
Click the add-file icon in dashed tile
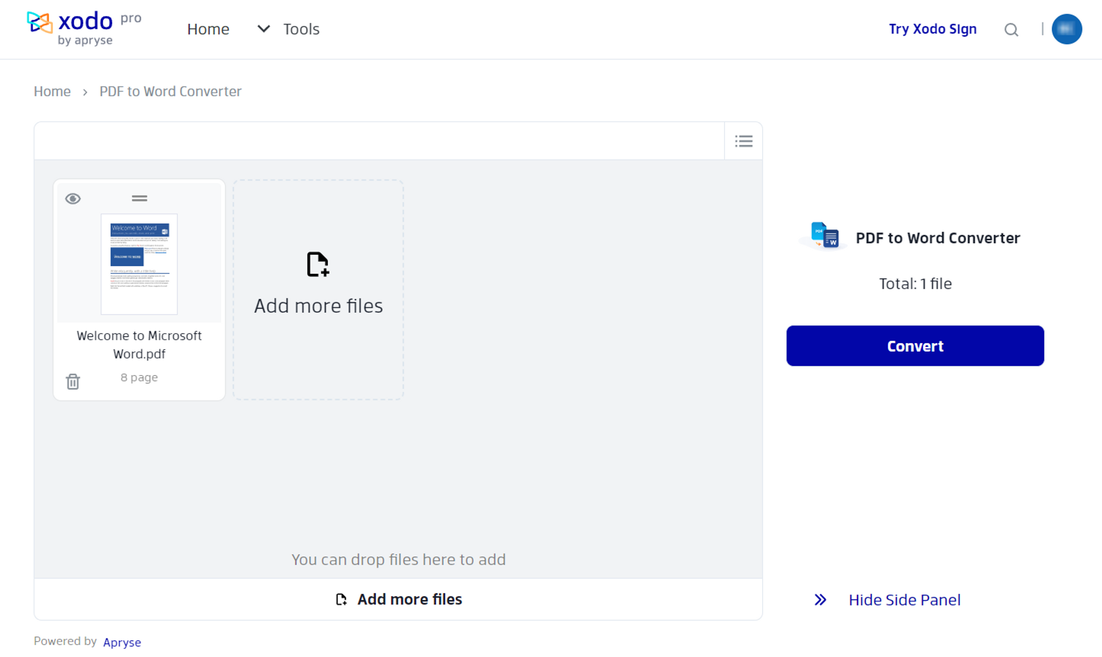click(318, 264)
